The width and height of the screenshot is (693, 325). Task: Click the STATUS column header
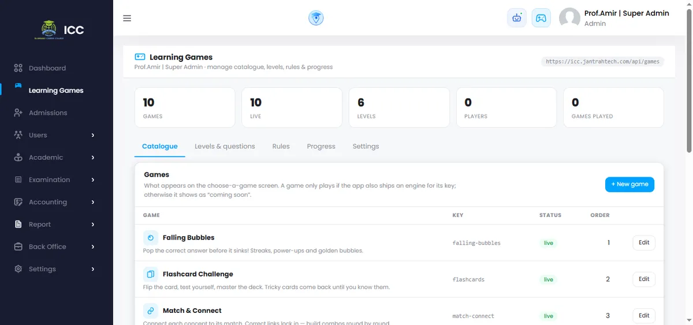click(550, 215)
